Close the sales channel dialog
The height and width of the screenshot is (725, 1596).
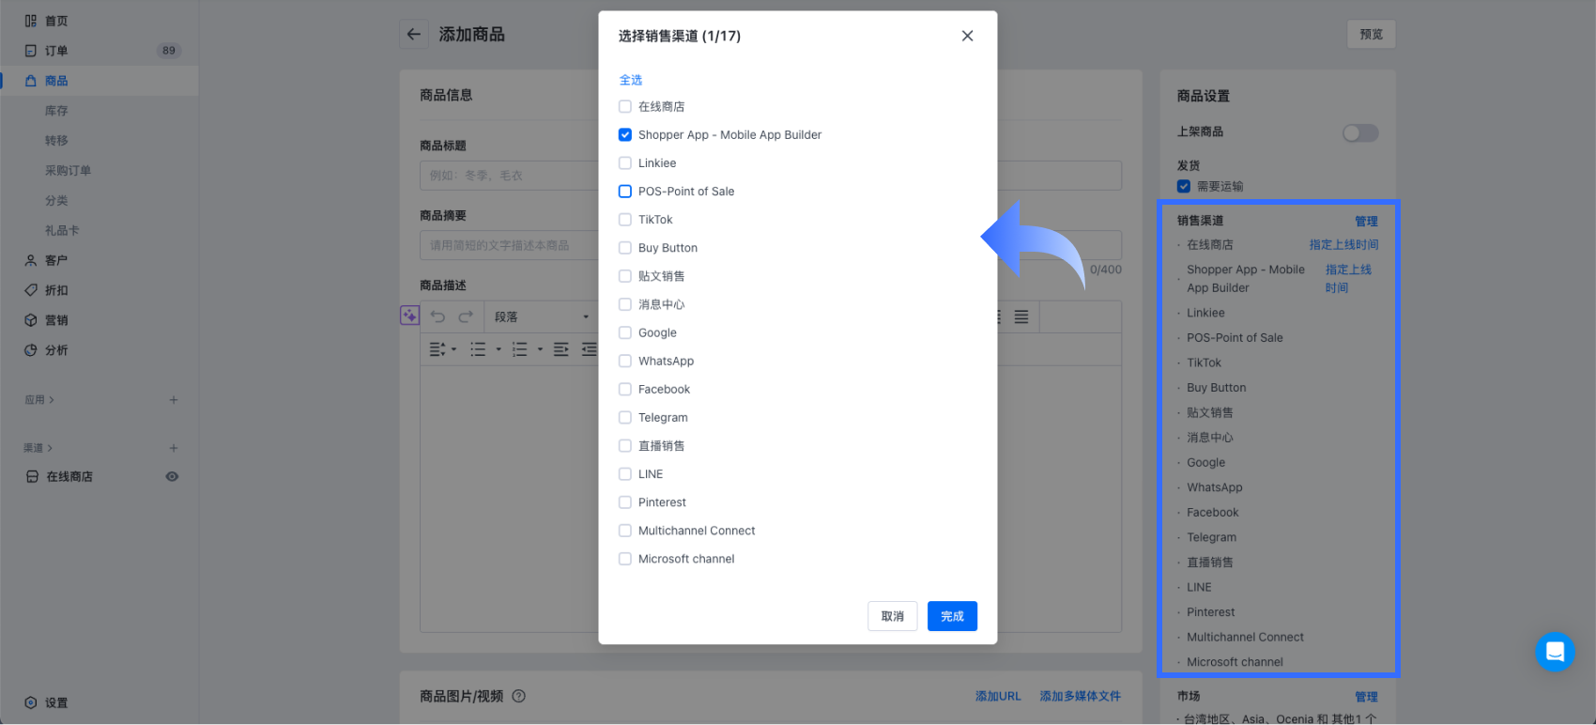tap(967, 36)
